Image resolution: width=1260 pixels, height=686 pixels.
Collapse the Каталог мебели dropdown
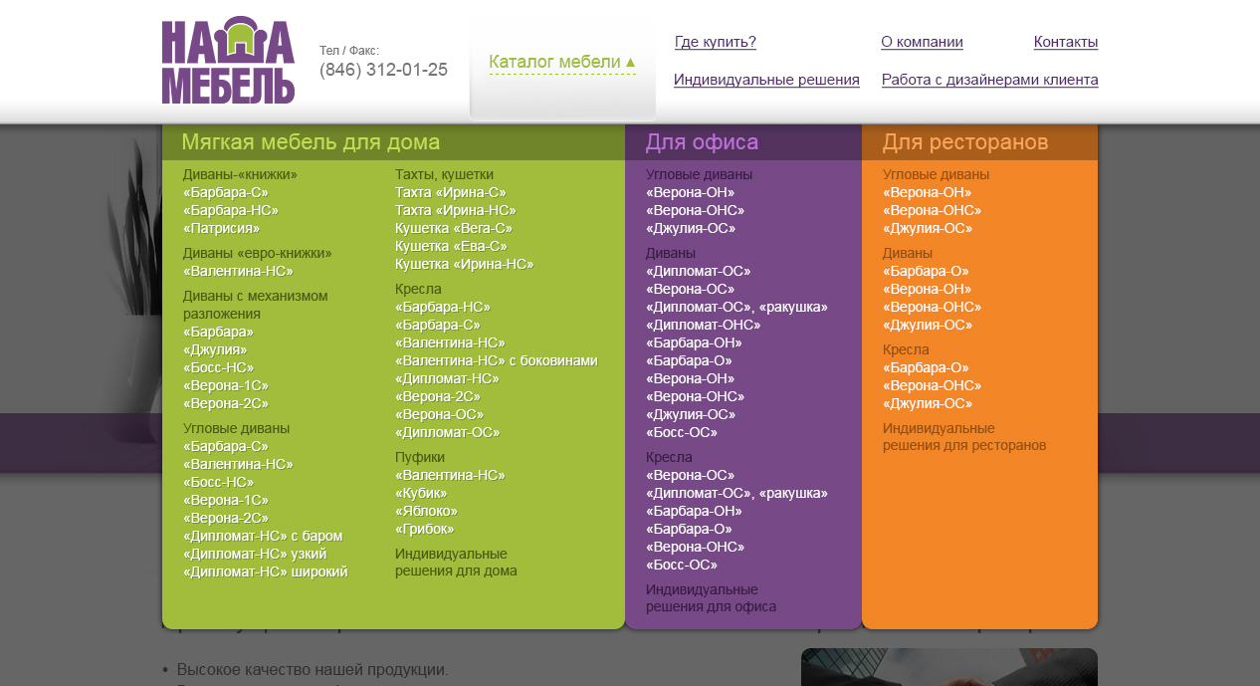[562, 63]
